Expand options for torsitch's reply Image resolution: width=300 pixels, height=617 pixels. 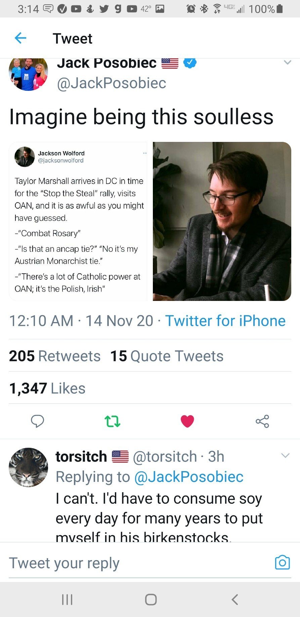(285, 456)
